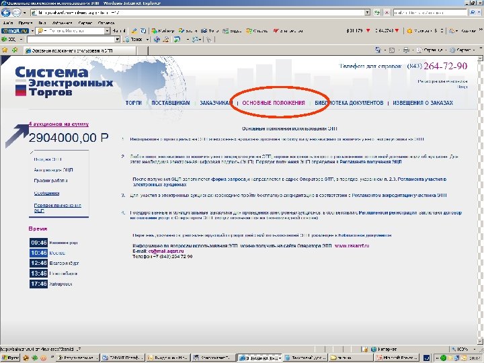Expand the ICQ toolbar search dropdown

click(x=117, y=39)
